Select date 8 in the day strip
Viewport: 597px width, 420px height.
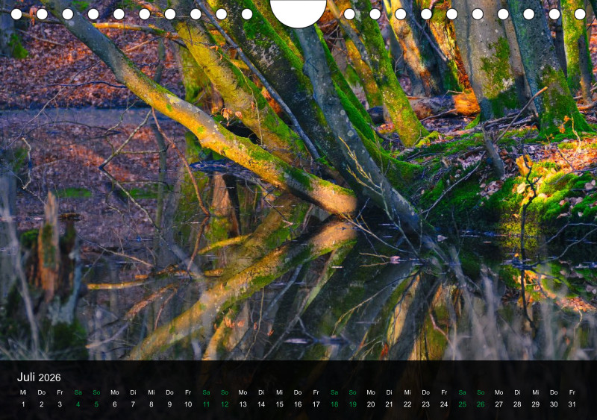[x=151, y=404]
